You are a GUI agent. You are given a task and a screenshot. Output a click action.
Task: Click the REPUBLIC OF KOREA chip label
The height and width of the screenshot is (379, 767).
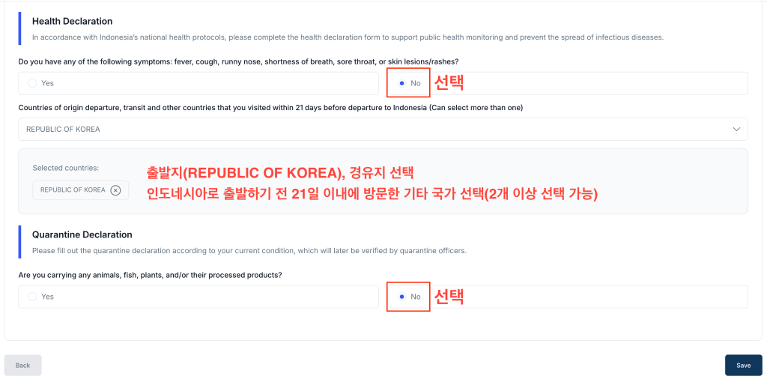coord(73,190)
